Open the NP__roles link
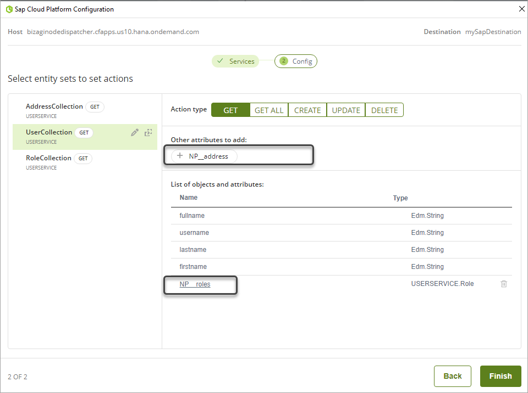 195,284
